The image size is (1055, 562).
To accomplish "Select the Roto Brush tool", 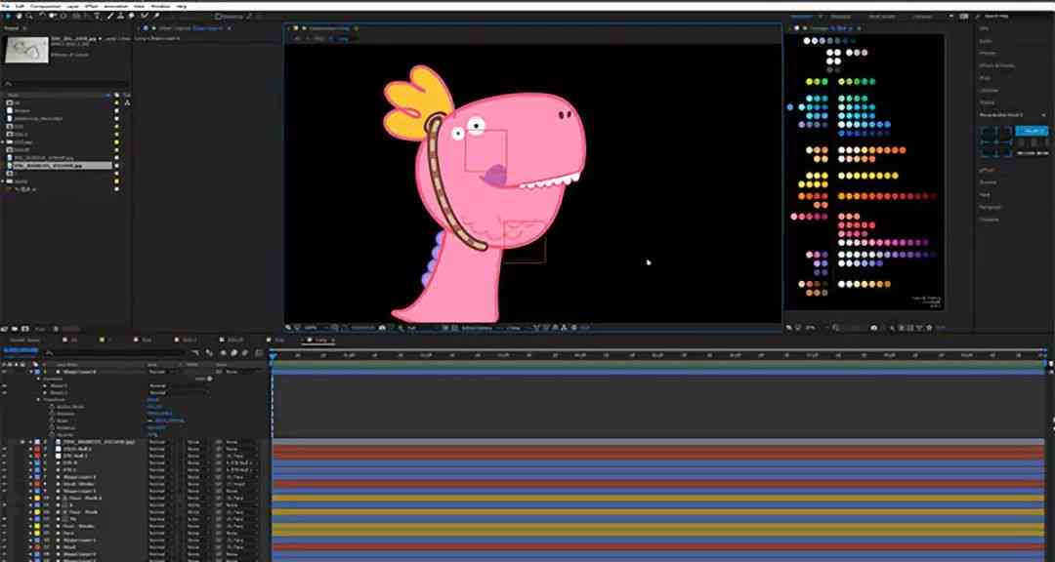I will 144,16.
